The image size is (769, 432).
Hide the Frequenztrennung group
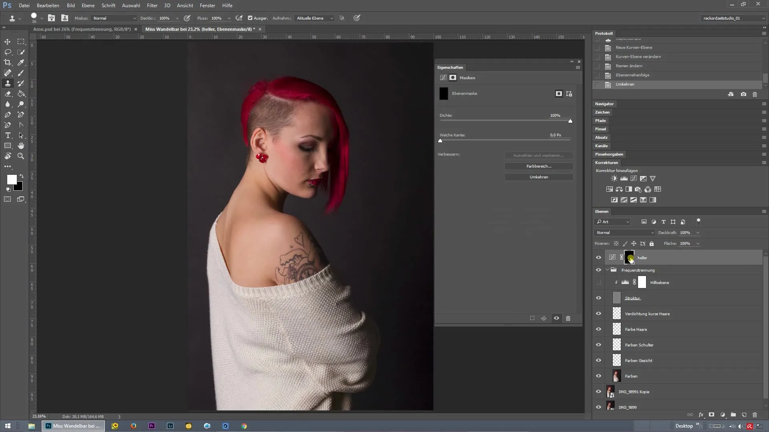pos(598,270)
